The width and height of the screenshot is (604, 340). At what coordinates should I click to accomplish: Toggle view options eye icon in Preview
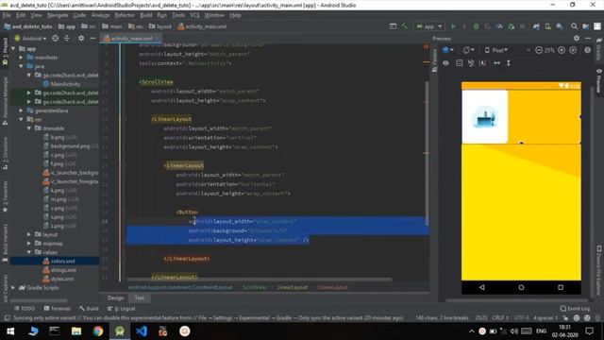445,63
